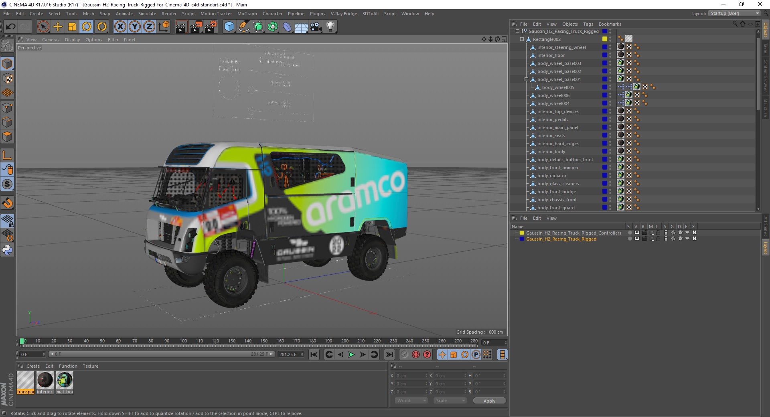
Task: Open the spline pen tool icon
Action: [x=243, y=27]
